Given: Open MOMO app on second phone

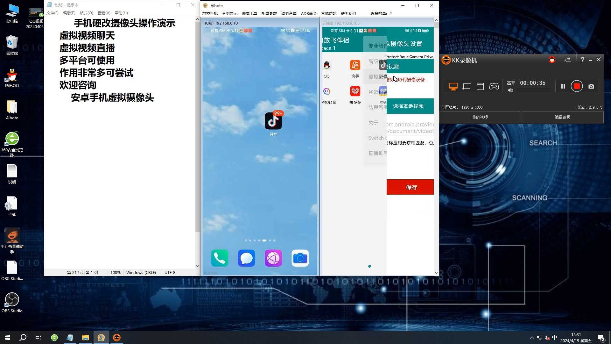Looking at the screenshot, I should (327, 91).
